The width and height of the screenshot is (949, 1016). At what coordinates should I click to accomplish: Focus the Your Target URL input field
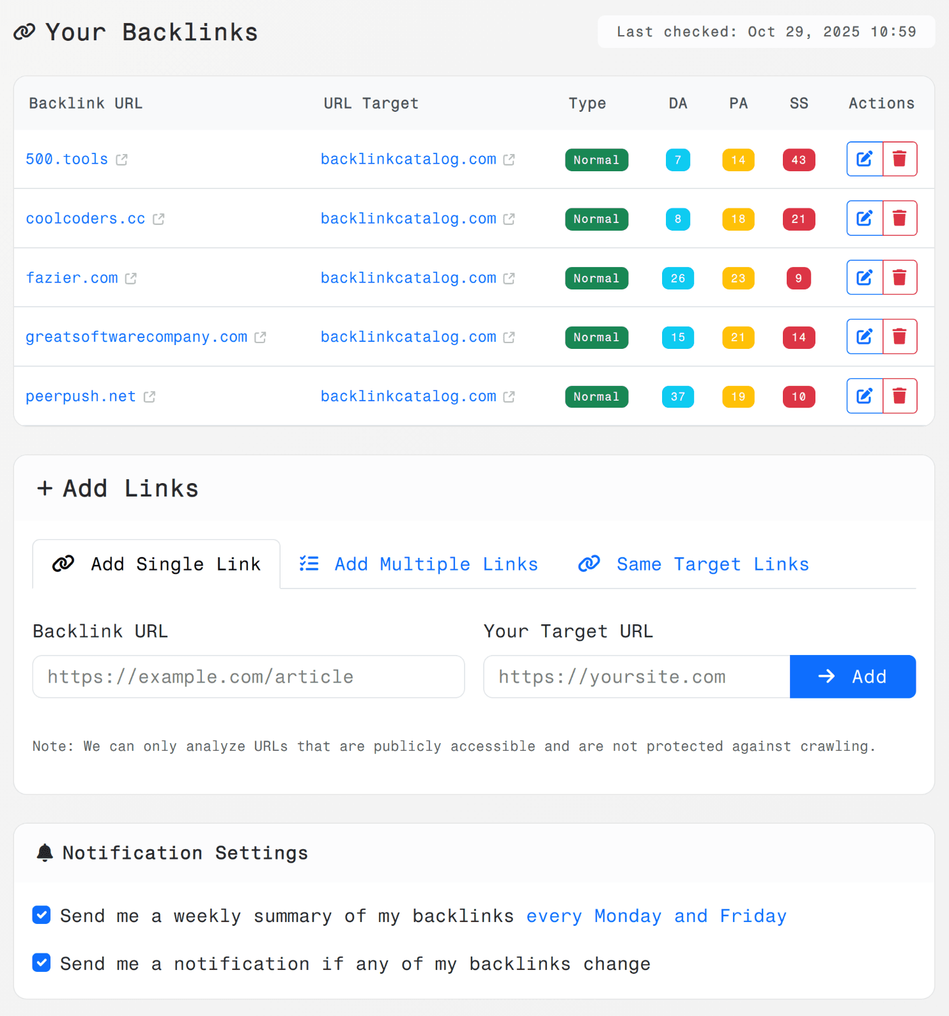[x=637, y=677]
